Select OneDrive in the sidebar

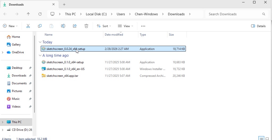tap(15, 52)
